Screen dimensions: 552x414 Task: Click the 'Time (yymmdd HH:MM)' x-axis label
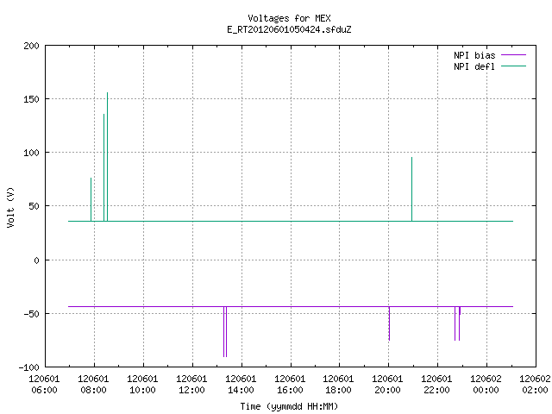coord(289,406)
